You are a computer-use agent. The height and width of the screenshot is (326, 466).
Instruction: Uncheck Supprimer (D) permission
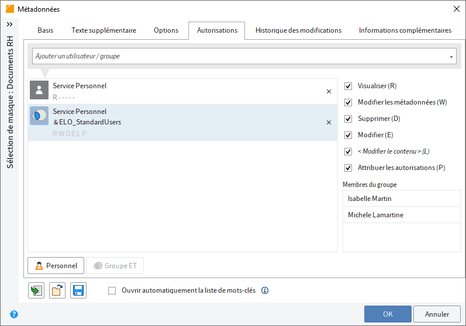pyautogui.click(x=348, y=119)
